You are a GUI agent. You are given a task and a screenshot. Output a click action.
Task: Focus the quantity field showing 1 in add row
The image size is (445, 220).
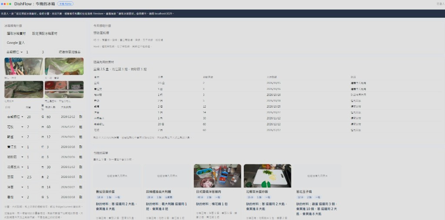(31, 52)
